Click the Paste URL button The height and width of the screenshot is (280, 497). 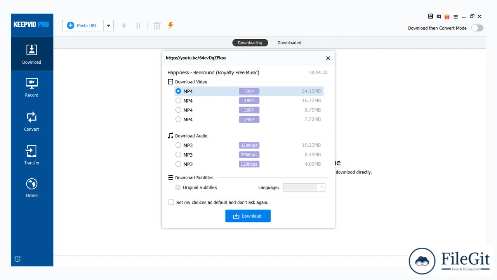[83, 26]
